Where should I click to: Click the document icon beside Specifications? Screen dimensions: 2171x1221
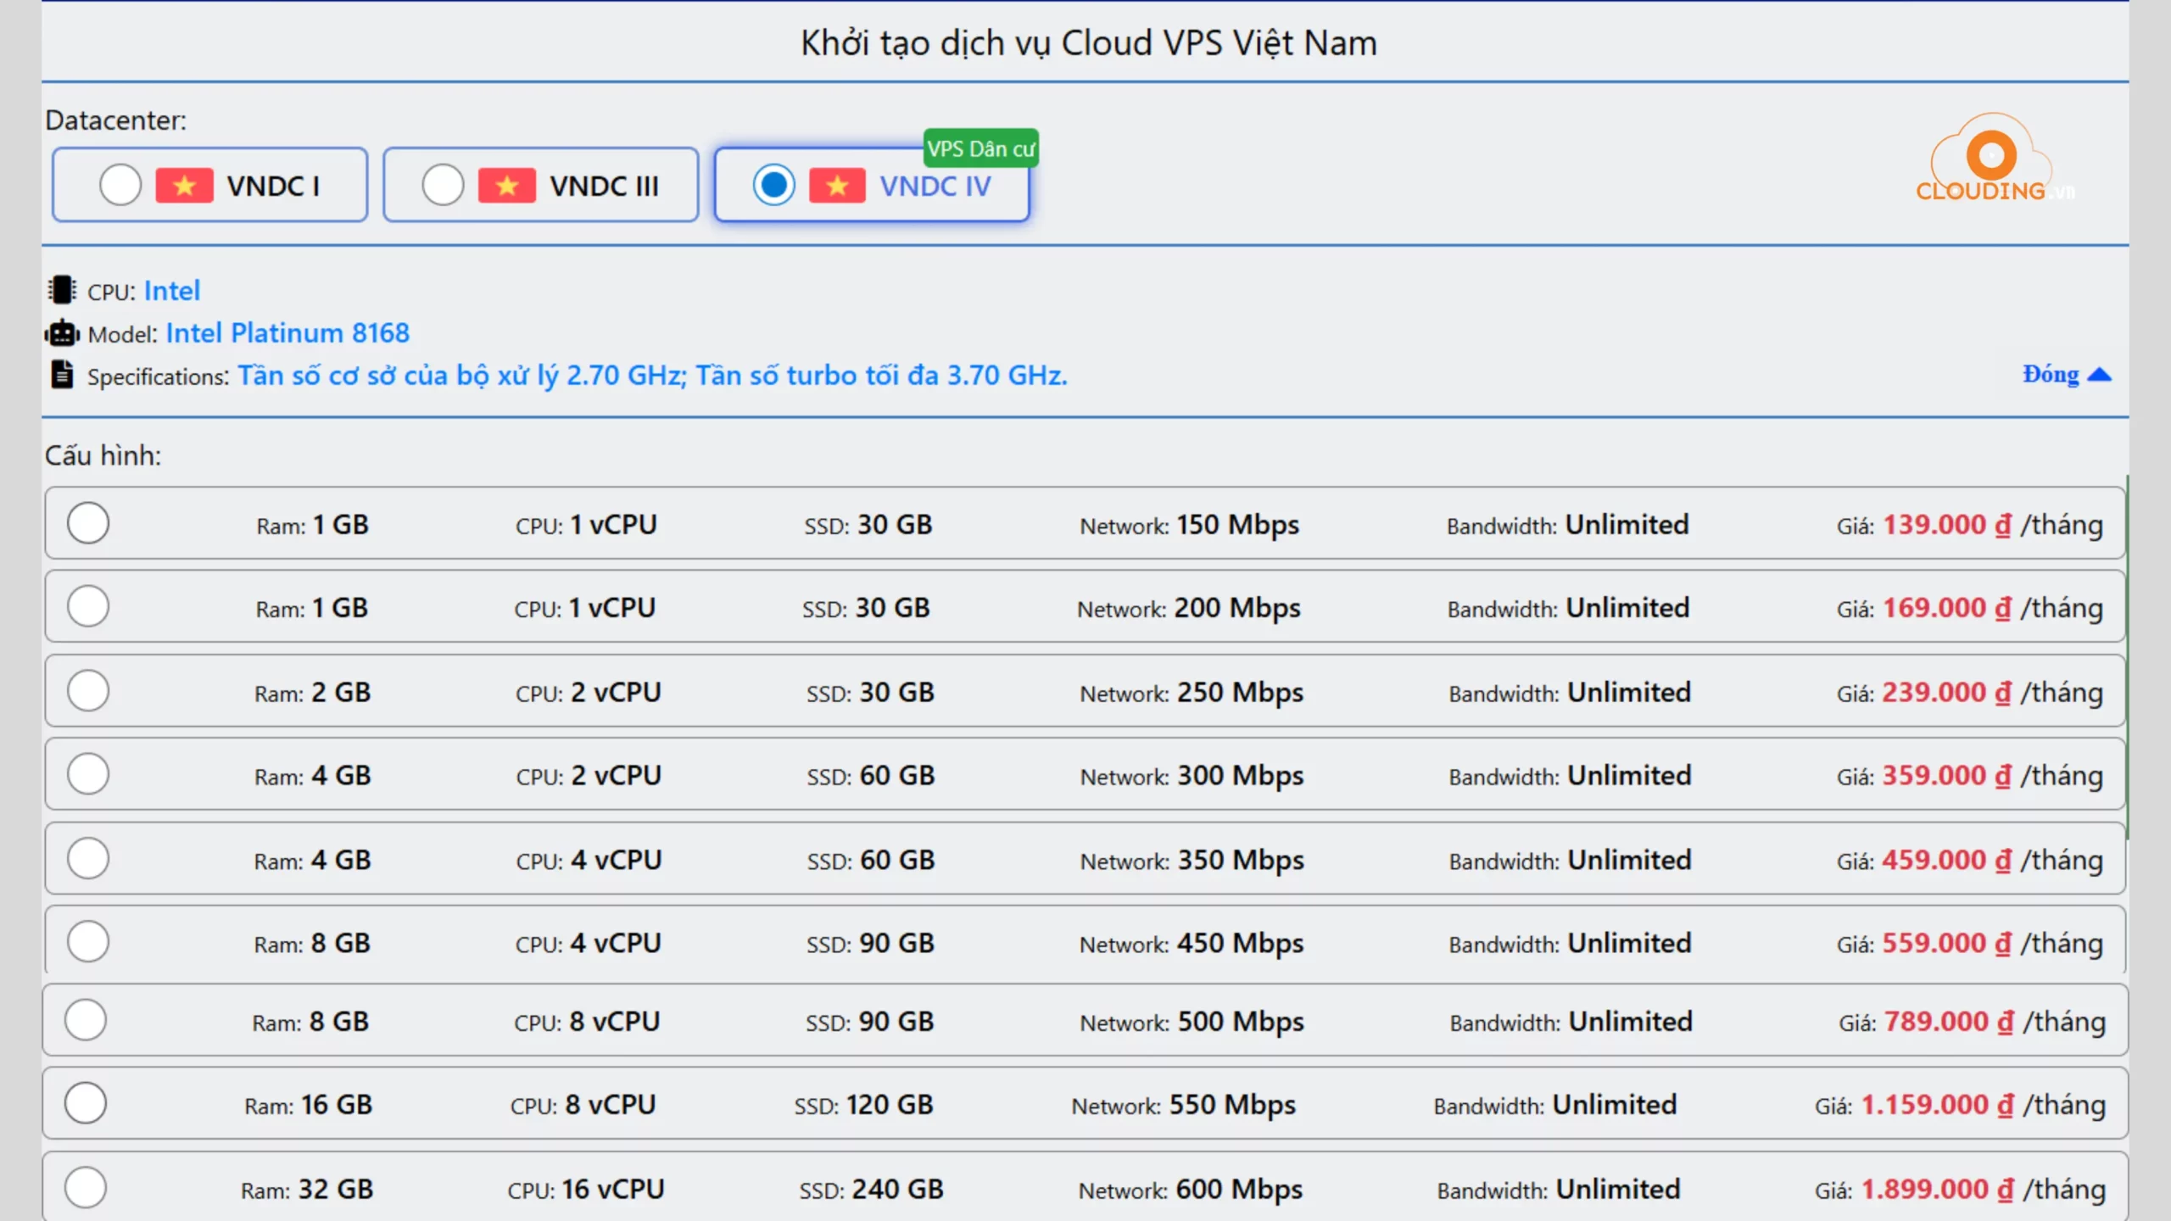(x=60, y=374)
